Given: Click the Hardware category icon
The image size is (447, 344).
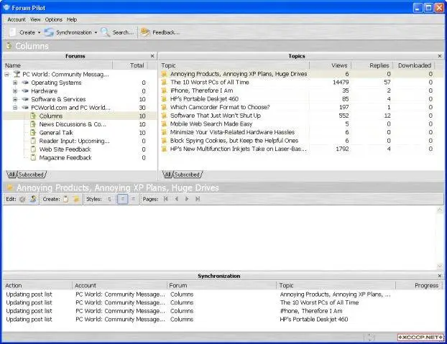Looking at the screenshot, I should [x=25, y=90].
